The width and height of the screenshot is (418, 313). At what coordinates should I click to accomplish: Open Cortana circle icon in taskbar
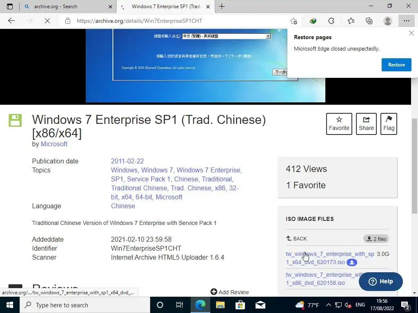(x=160, y=305)
